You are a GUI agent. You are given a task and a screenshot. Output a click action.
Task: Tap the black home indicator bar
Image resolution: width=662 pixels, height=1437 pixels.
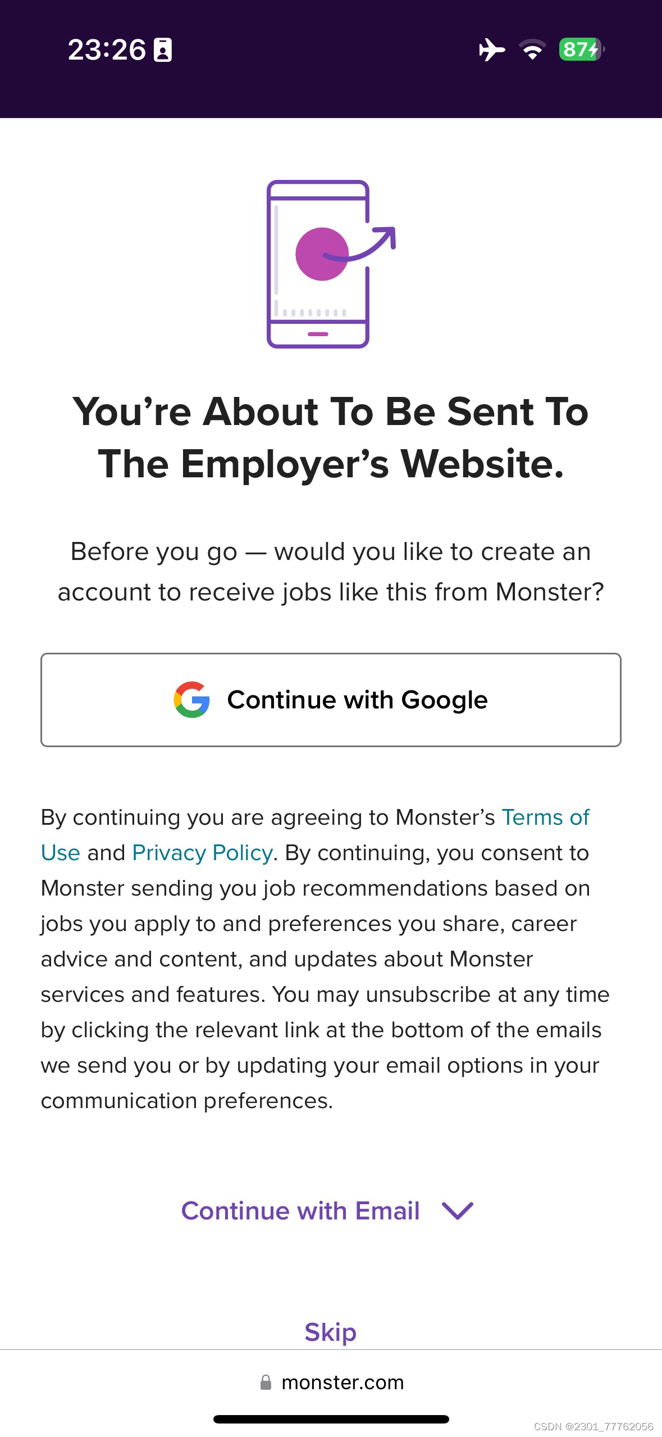(331, 1419)
